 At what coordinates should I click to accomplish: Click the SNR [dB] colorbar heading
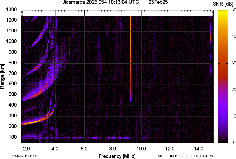point(225,4)
